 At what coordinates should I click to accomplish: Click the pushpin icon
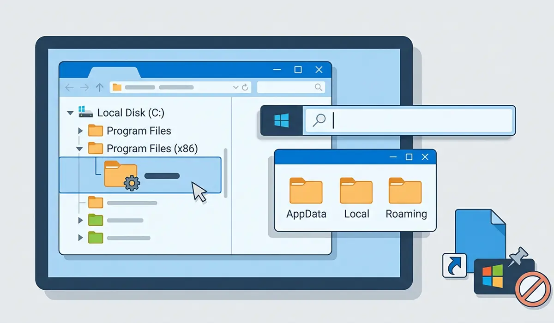tap(518, 257)
